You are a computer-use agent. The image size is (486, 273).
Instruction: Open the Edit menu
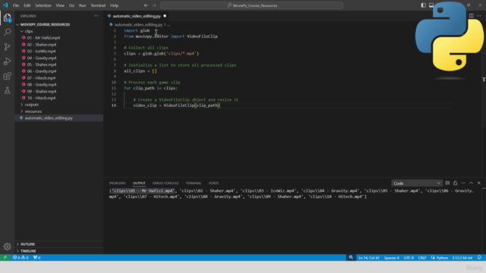point(27,5)
